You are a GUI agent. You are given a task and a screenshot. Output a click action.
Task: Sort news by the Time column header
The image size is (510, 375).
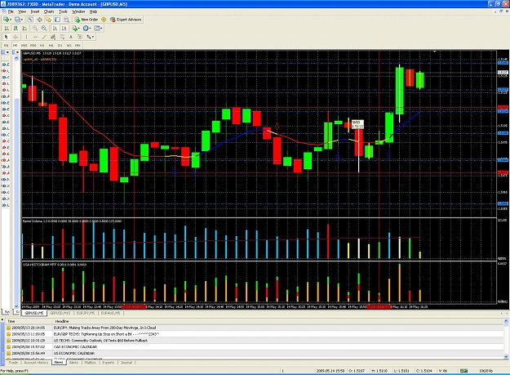point(29,321)
